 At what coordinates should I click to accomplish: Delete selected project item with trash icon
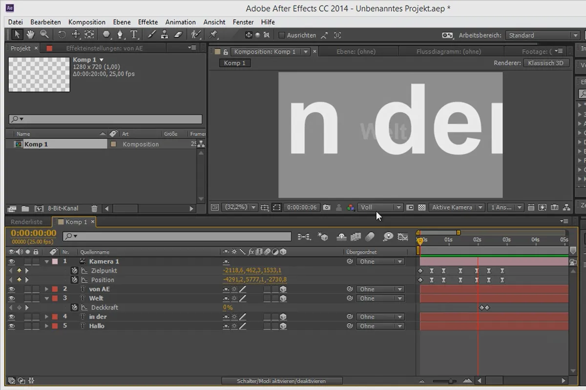pos(95,208)
